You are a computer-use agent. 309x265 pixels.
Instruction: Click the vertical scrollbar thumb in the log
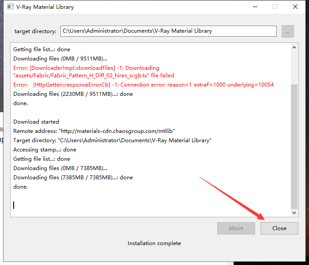pyautogui.click(x=294, y=146)
